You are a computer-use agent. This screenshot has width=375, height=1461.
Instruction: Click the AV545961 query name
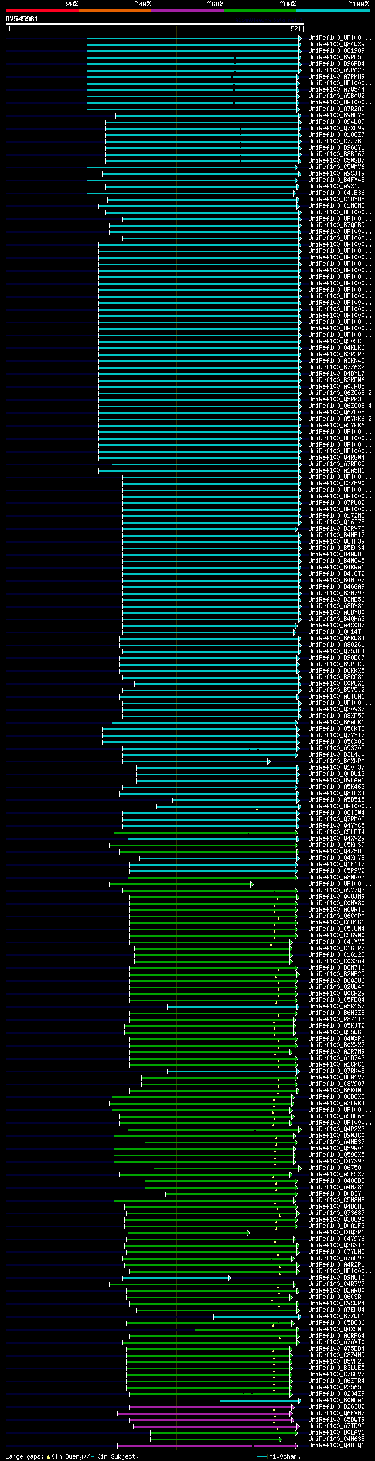coord(22,19)
